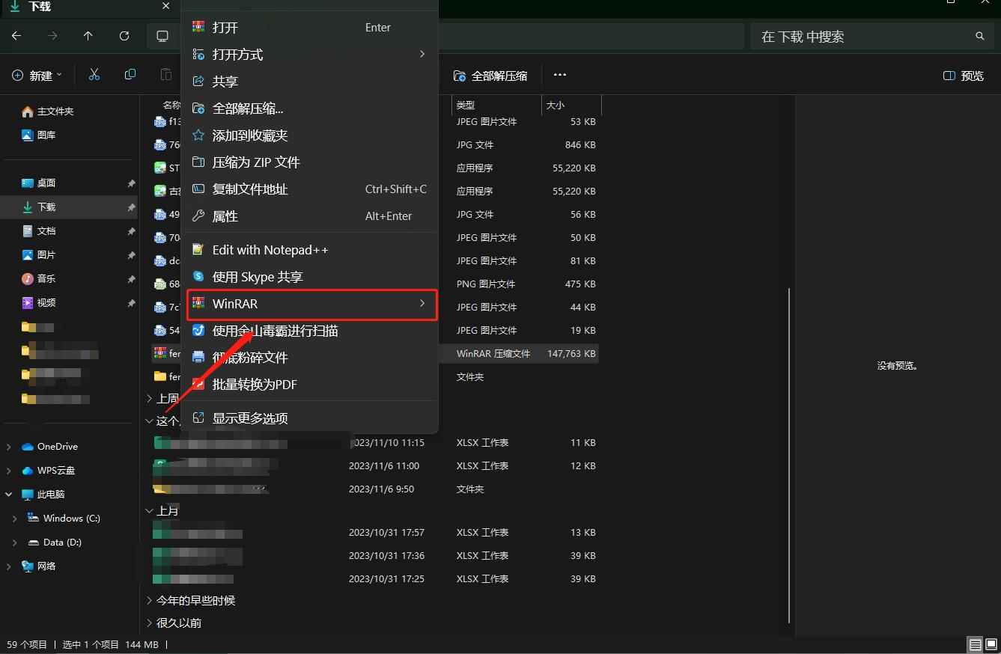Expand the Windows (C:) drive node
This screenshot has height=654, width=1001.
coord(15,519)
